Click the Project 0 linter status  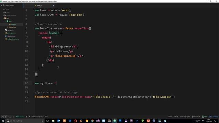(11, 117)
